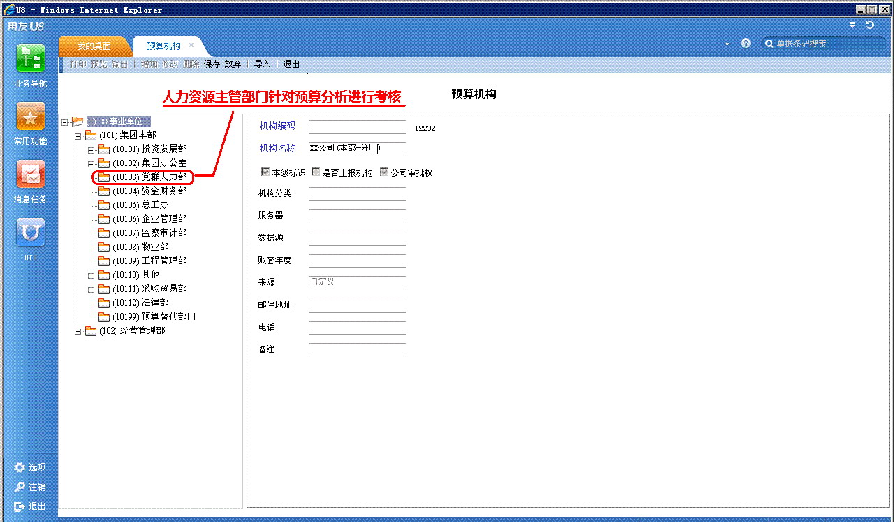Toggle the 本级标识 checkbox
Image resolution: width=894 pixels, height=522 pixels.
265,172
